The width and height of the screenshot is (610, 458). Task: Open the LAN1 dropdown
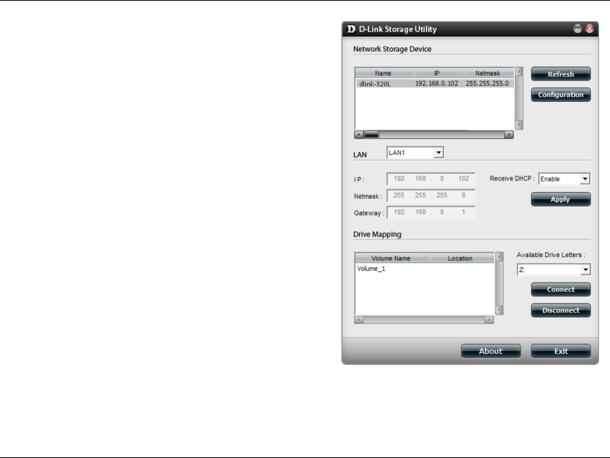[x=439, y=153]
